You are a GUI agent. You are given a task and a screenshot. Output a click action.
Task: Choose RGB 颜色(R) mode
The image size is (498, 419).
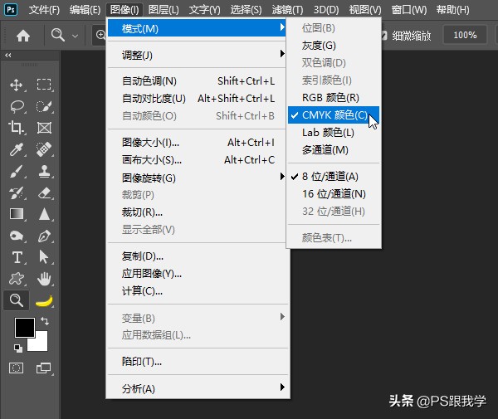[x=334, y=97]
